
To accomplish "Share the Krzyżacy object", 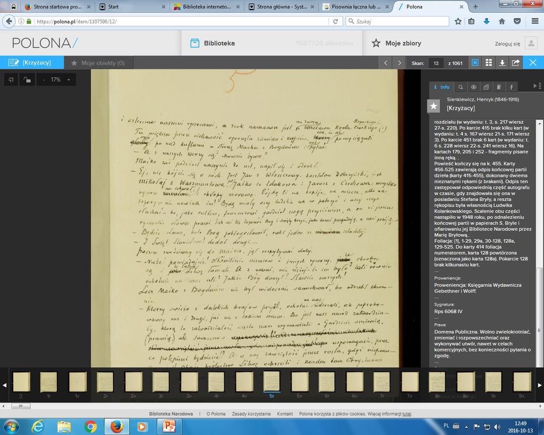I will tap(516, 63).
